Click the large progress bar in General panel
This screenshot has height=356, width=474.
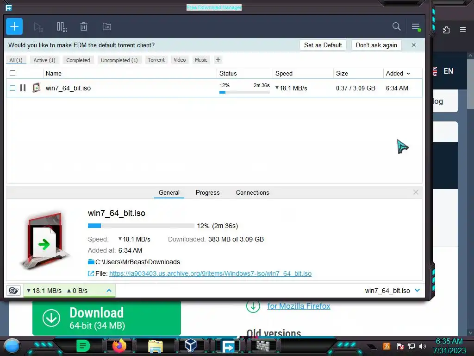[x=141, y=226]
